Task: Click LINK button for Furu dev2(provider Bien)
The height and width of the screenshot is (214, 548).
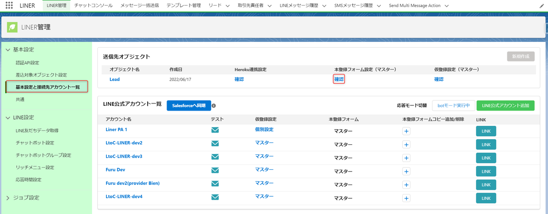Action: pyautogui.click(x=486, y=184)
